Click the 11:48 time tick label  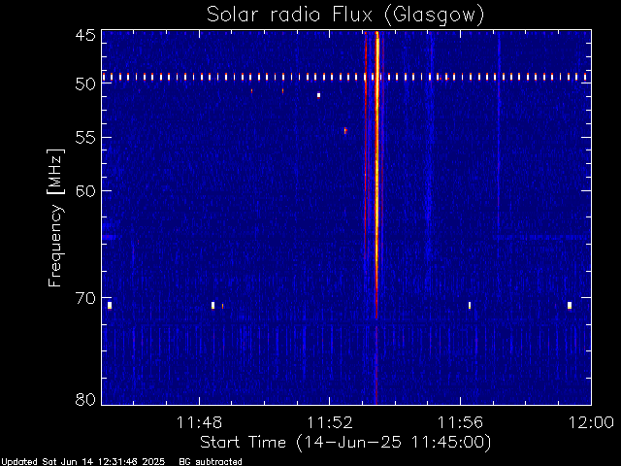point(199,422)
